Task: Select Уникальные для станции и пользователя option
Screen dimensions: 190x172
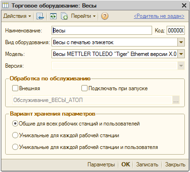Action: click(x=15, y=147)
